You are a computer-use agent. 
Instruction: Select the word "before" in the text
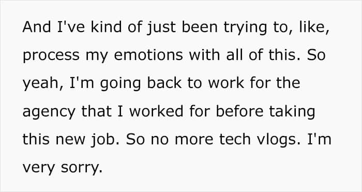[x=239, y=111]
